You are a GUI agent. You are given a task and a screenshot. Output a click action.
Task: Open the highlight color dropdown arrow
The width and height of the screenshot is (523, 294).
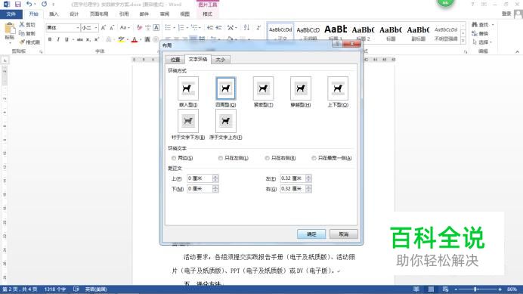128,39
